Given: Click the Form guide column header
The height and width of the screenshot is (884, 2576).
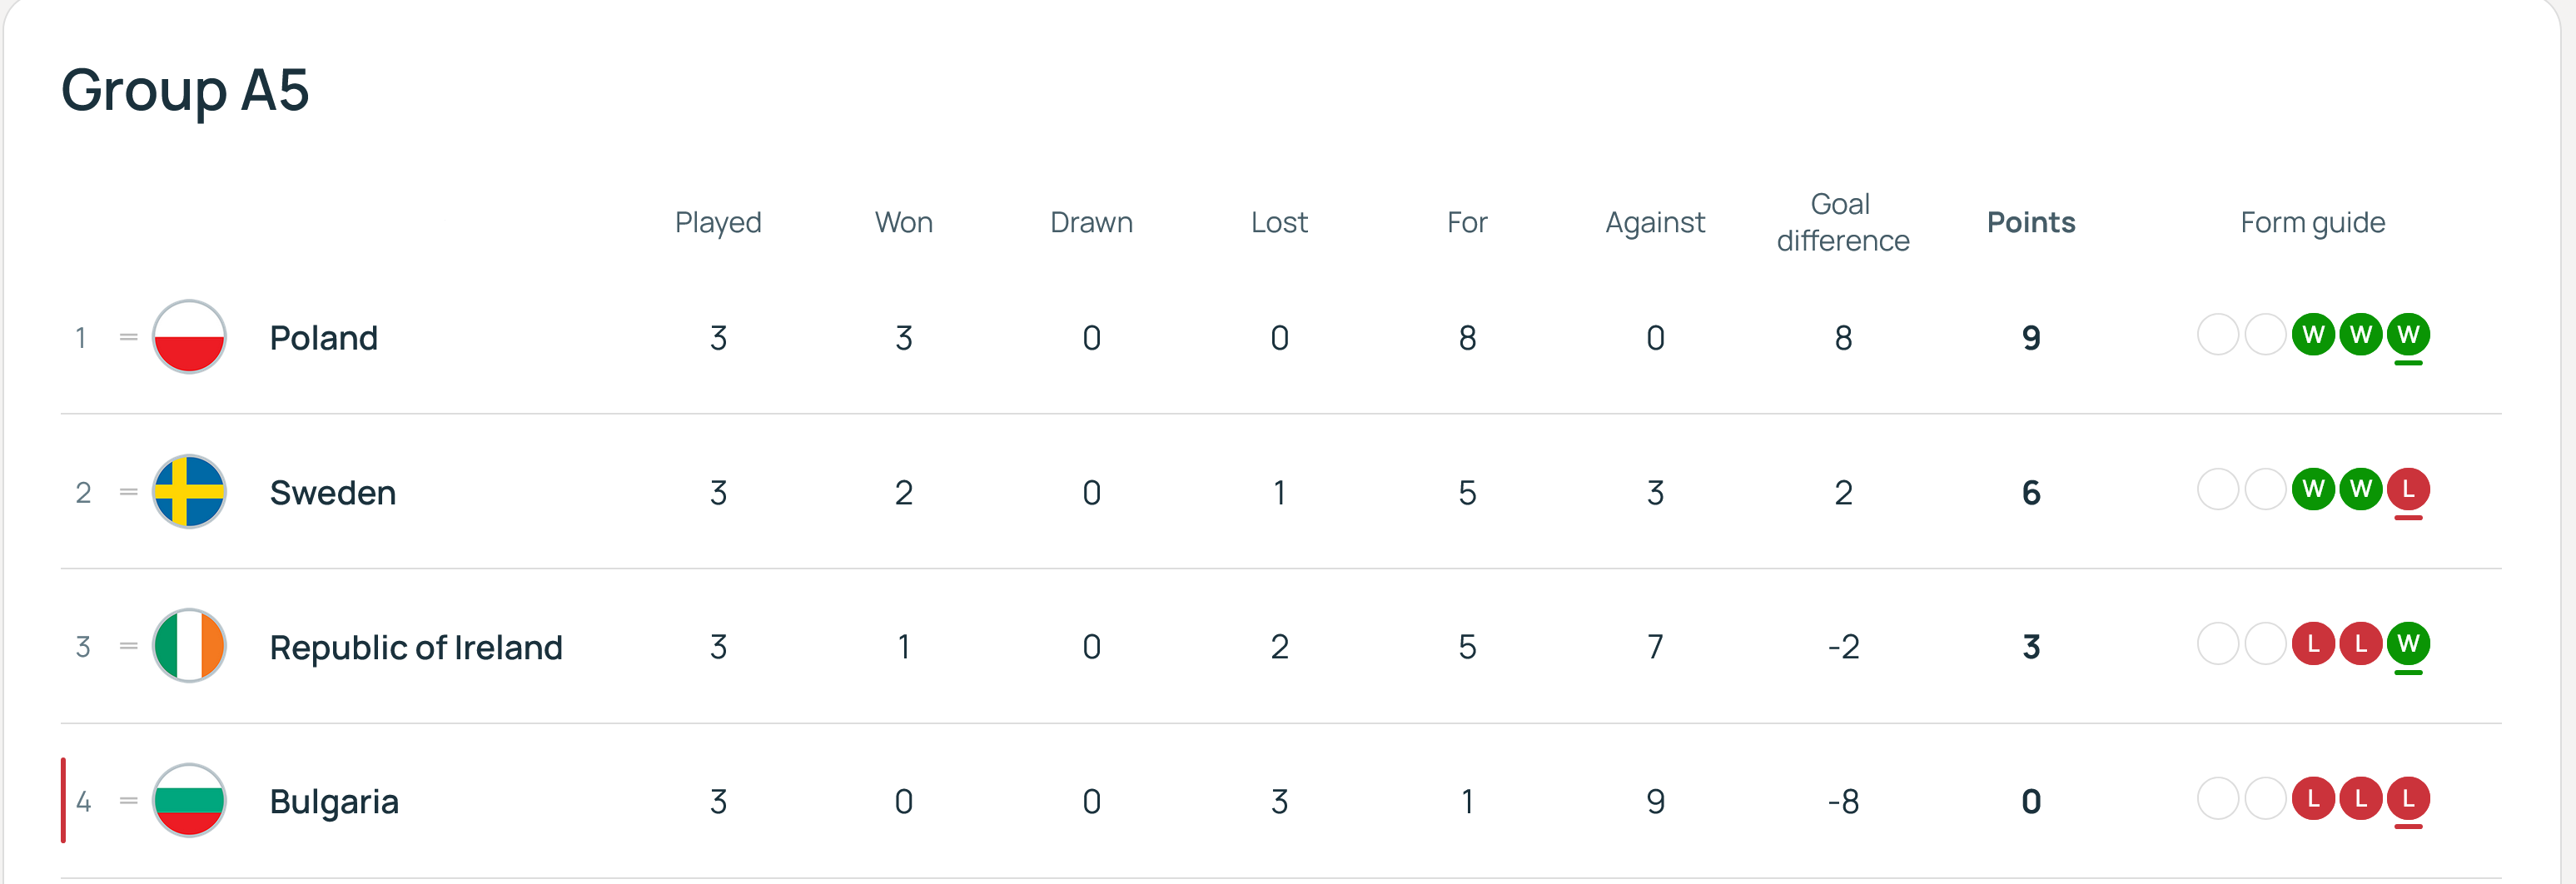Looking at the screenshot, I should (2312, 222).
